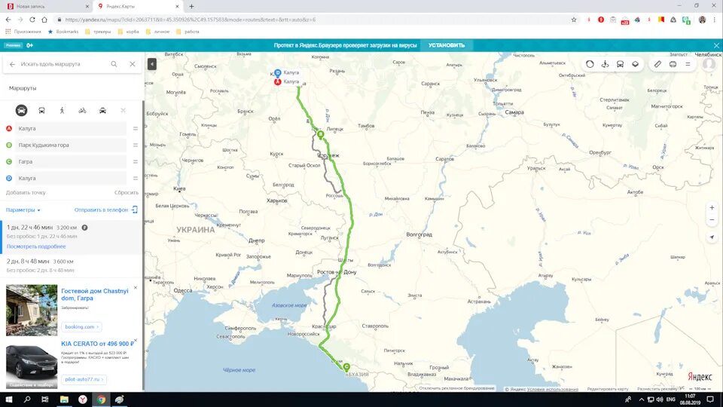Collapse the side panel with the arrow
The image size is (723, 407).
point(151,64)
